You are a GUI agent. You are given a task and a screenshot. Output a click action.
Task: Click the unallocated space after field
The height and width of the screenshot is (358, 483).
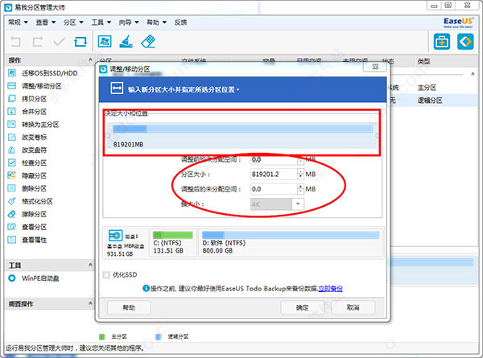(274, 189)
